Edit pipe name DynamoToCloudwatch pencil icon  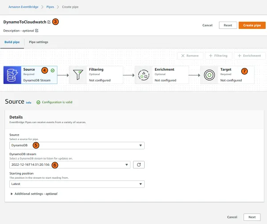point(49,22)
